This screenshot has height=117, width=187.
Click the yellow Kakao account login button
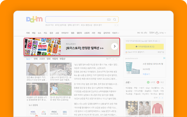145,47
